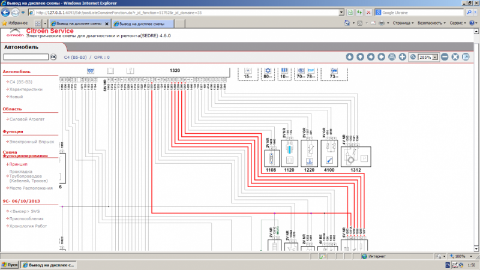Pan the schematic right with arrow icon

pyautogui.click(x=381, y=57)
